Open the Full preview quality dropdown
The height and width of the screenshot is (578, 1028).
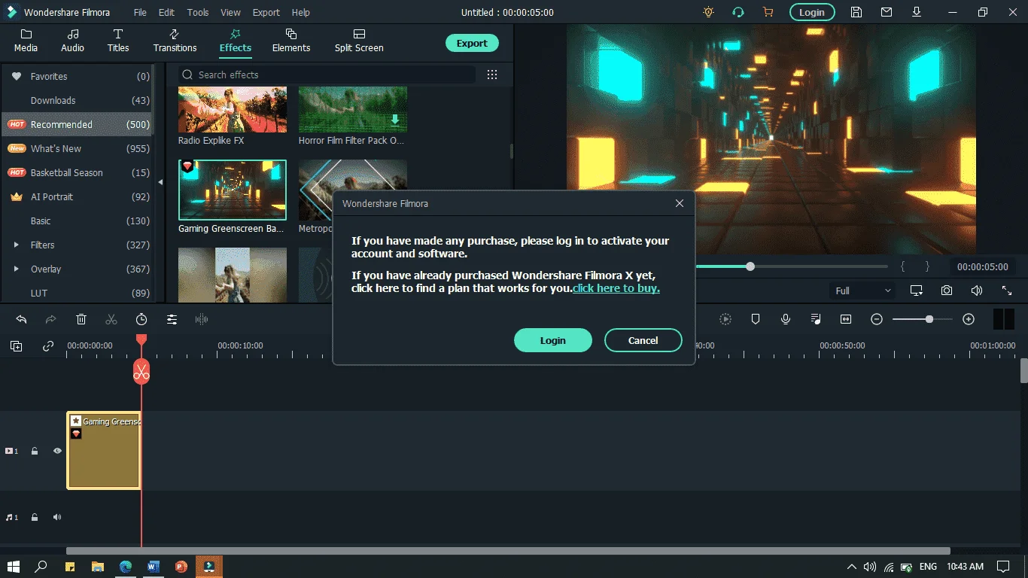click(x=862, y=291)
